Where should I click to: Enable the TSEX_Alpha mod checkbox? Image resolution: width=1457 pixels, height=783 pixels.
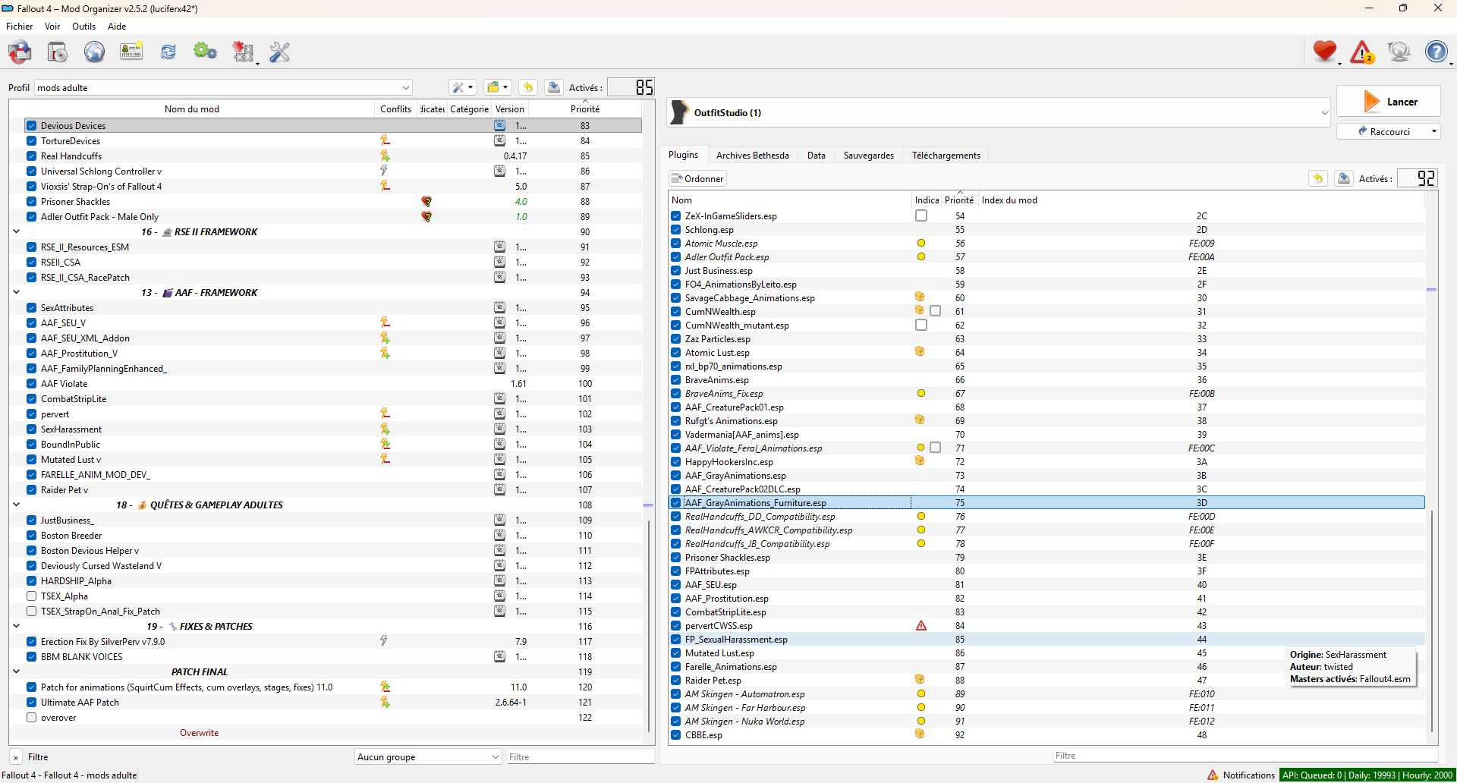[31, 596]
